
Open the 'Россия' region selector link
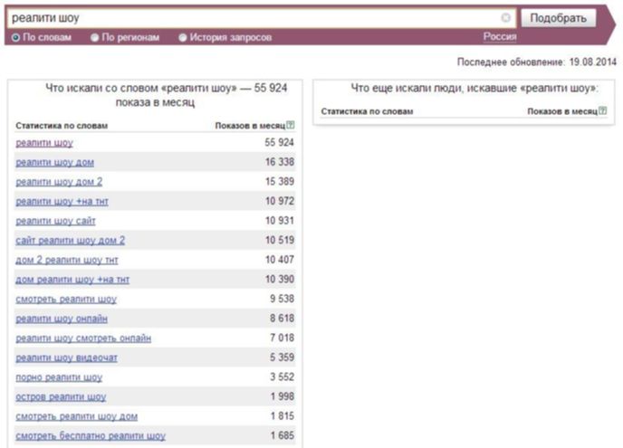500,36
